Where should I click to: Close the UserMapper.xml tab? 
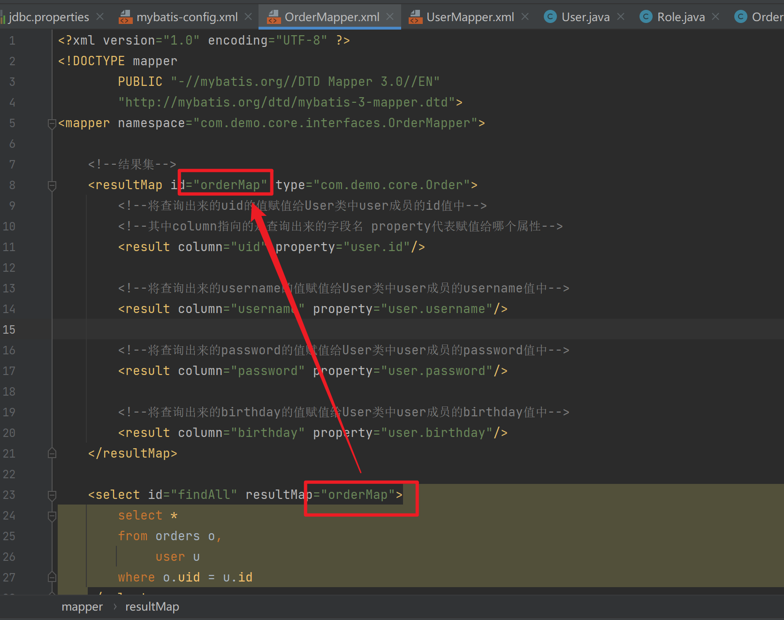click(x=525, y=17)
